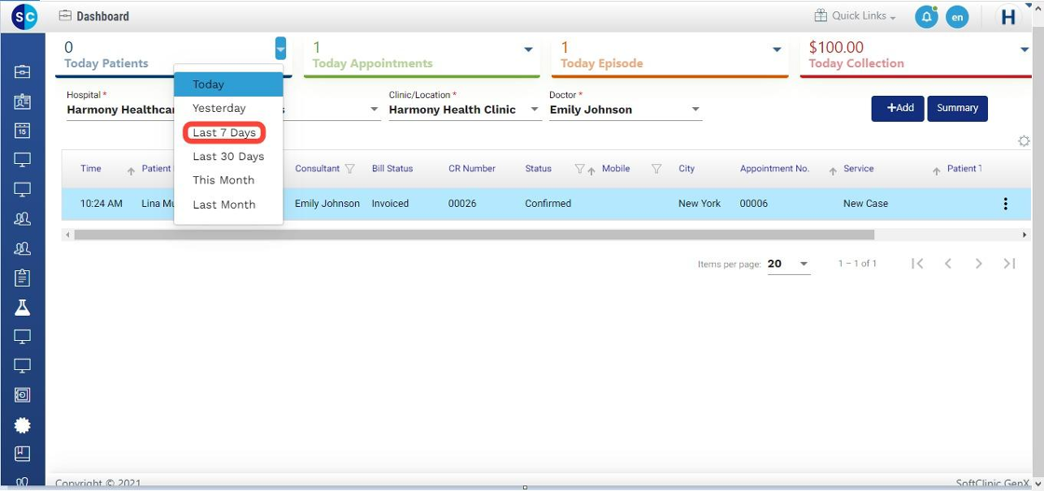Click the sort arrow before the Service column

(833, 171)
